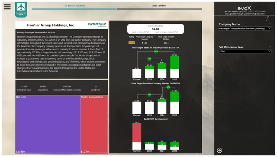This screenshot has height=157, width=277.
Task: Click the $3.0bn Gross Debt figure
Action: [42, 87]
